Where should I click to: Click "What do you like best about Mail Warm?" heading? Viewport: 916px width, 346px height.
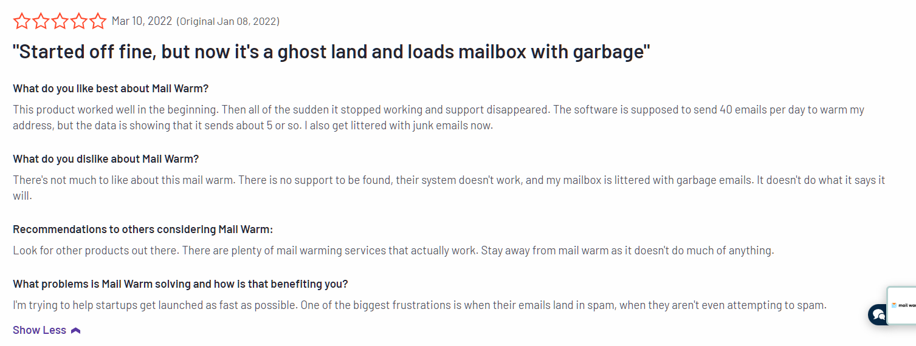click(111, 89)
